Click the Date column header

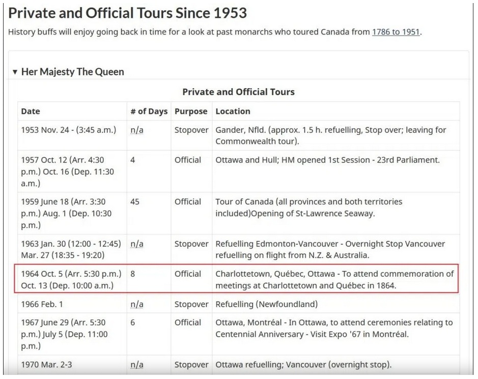31,112
